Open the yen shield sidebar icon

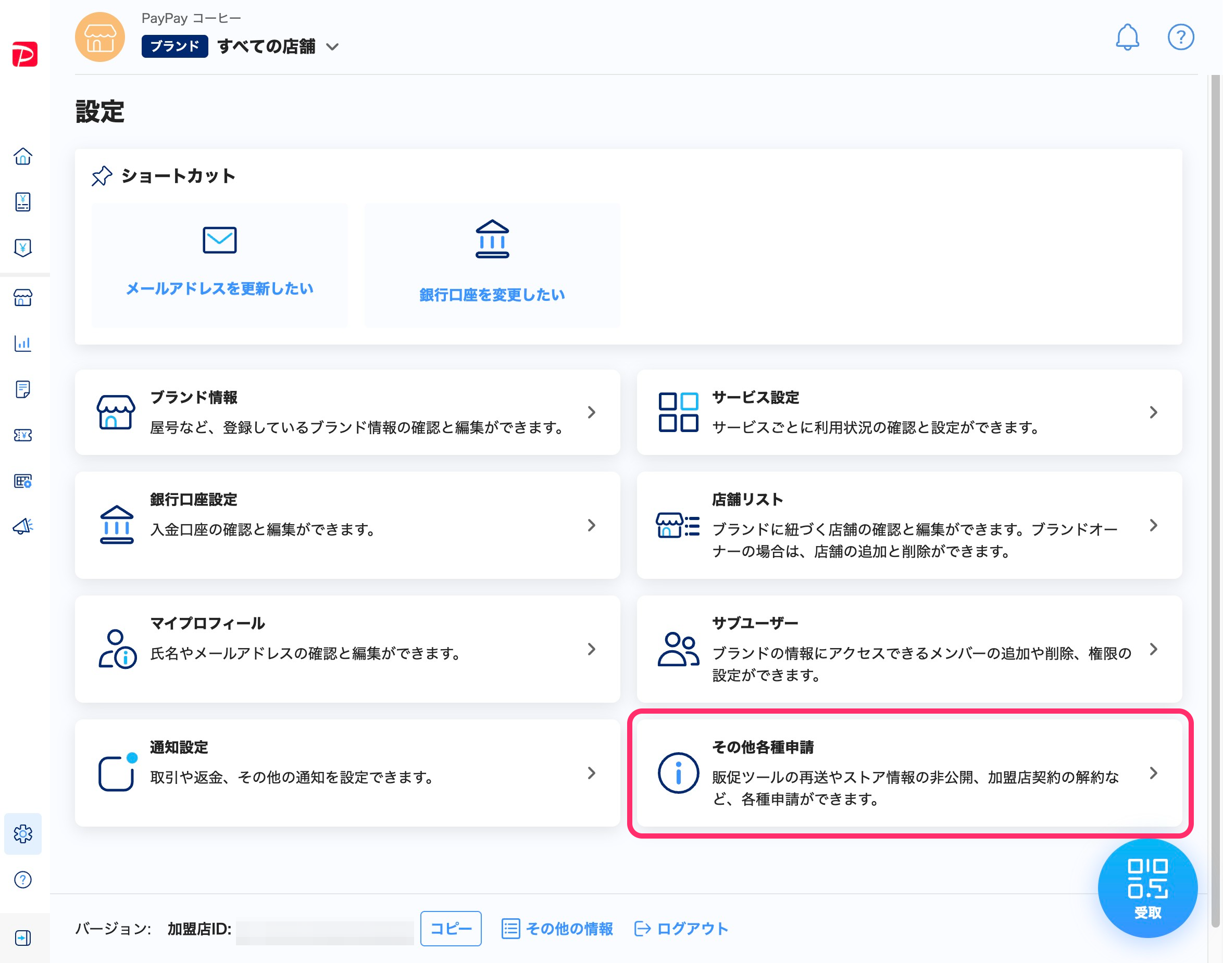click(23, 247)
